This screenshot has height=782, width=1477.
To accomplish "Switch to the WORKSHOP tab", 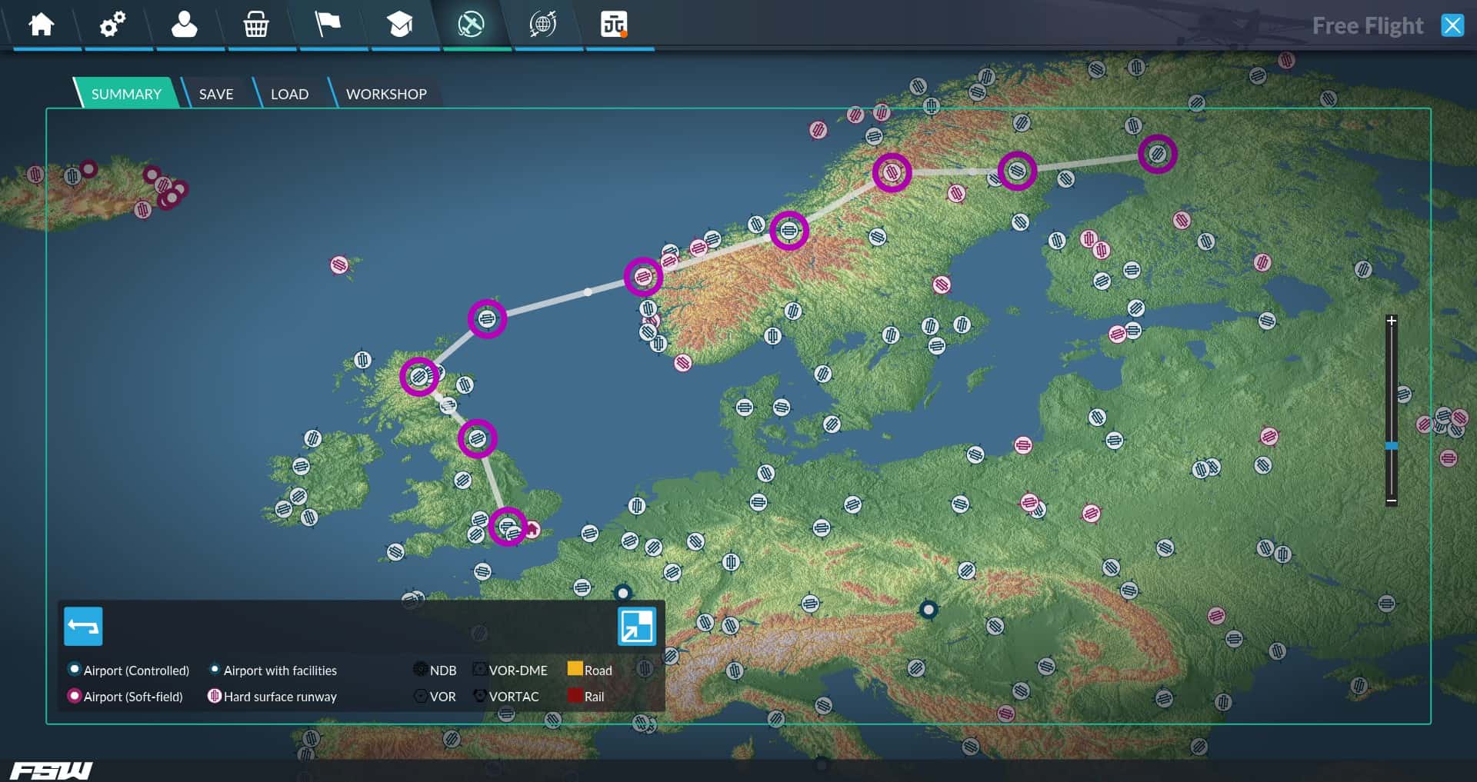I will (x=386, y=94).
